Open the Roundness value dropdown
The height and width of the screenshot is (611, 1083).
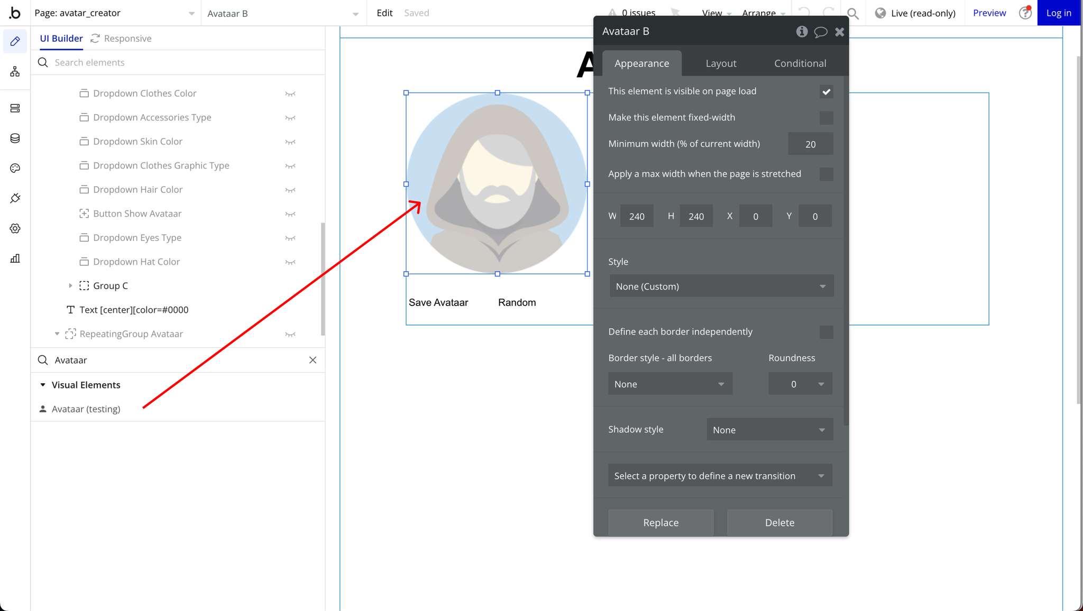point(800,384)
